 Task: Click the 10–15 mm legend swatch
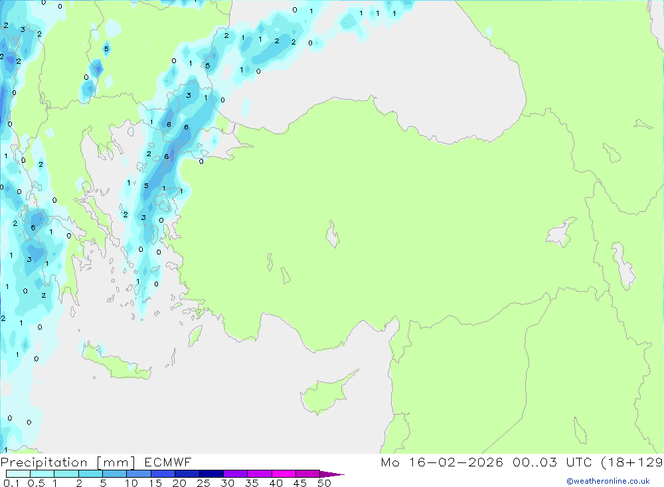coord(139,474)
